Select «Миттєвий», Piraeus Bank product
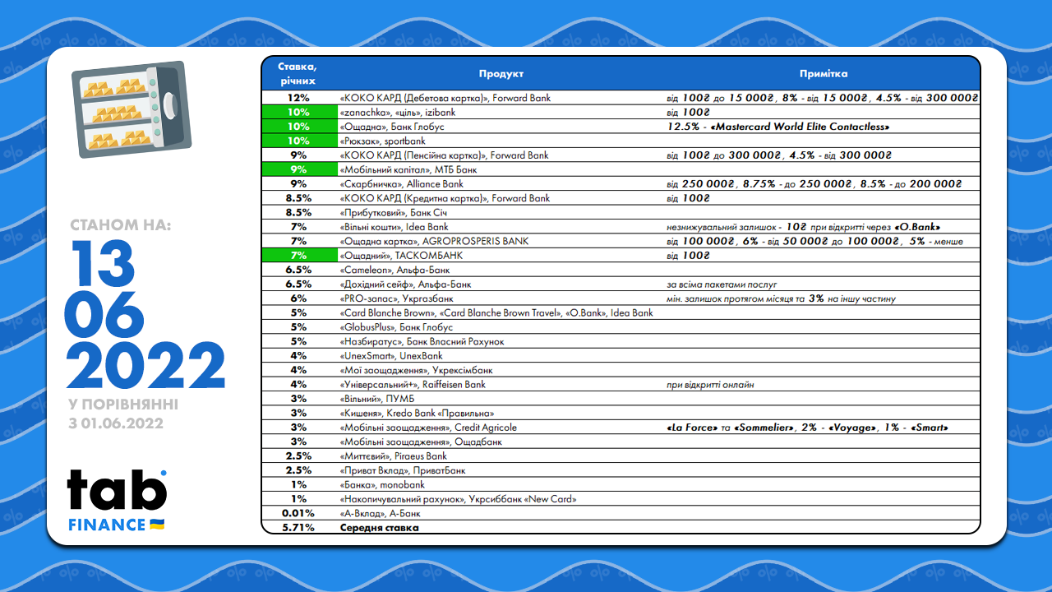The image size is (1052, 592). click(394, 457)
